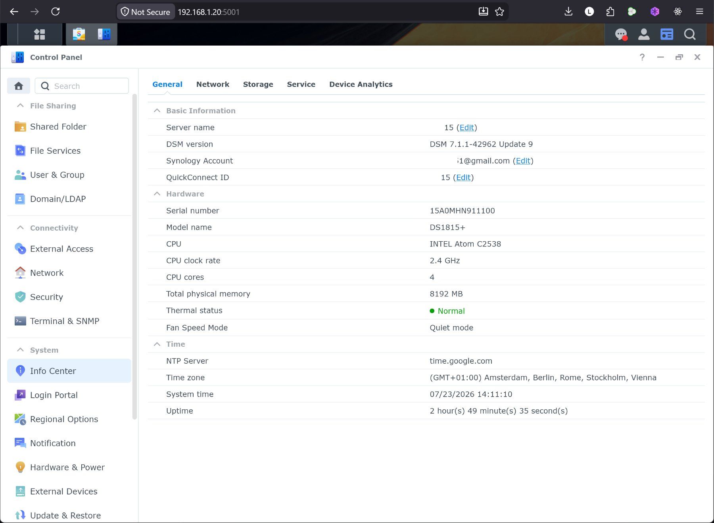This screenshot has height=523, width=714.
Task: Open the Terminal & SNMP icon
Action: point(20,321)
